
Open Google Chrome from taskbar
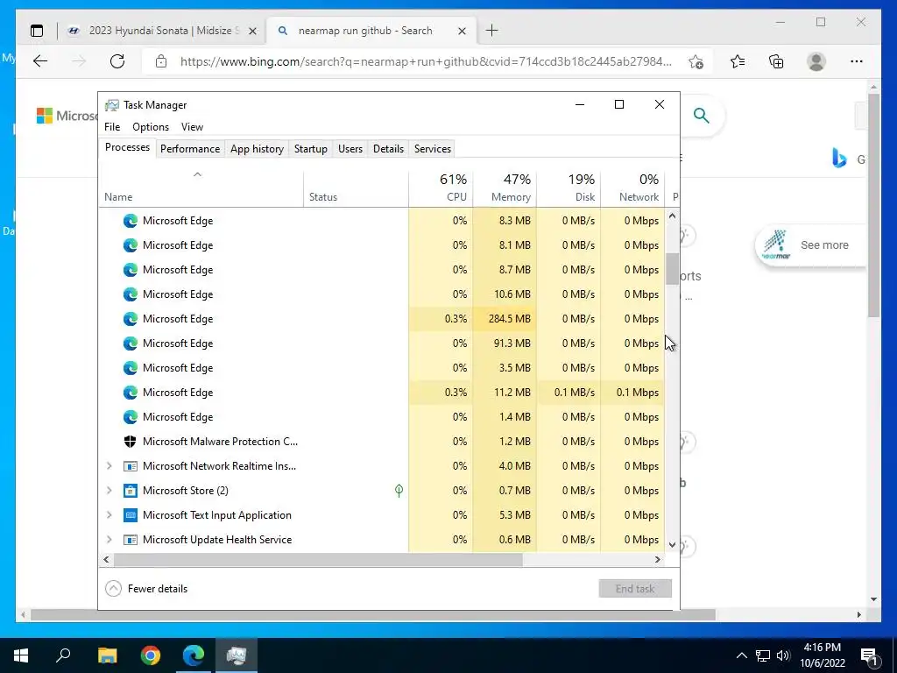[x=151, y=655]
